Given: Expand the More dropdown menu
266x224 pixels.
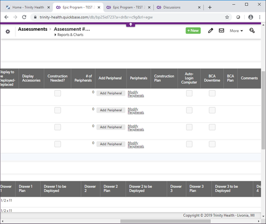Looking at the screenshot, I should pyautogui.click(x=236, y=31).
